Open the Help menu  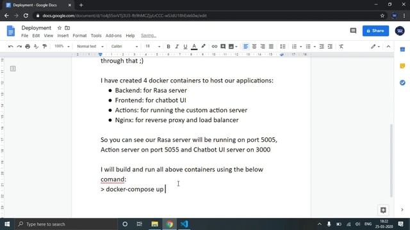pyautogui.click(x=130, y=36)
